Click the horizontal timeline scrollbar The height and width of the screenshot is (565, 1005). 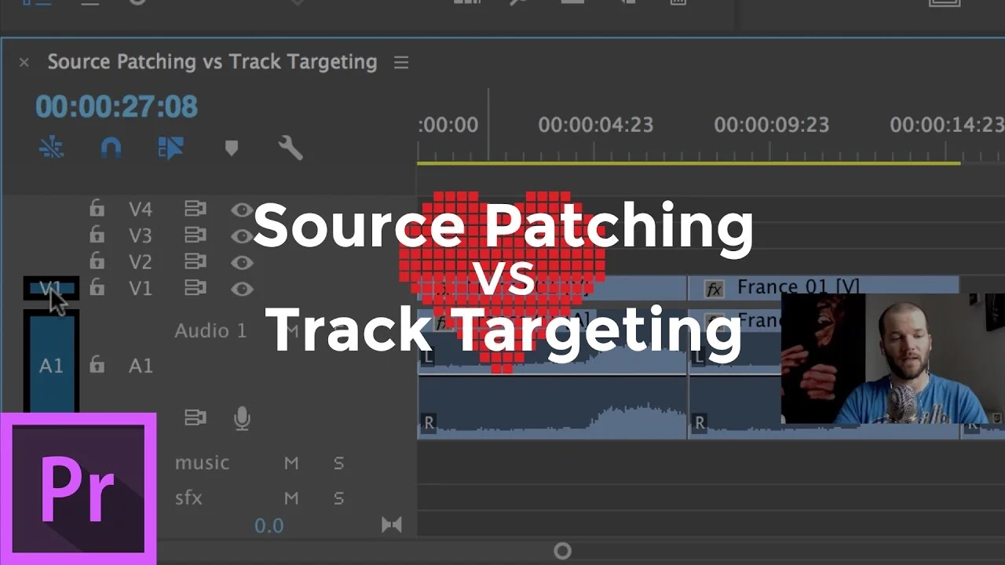[x=561, y=552]
